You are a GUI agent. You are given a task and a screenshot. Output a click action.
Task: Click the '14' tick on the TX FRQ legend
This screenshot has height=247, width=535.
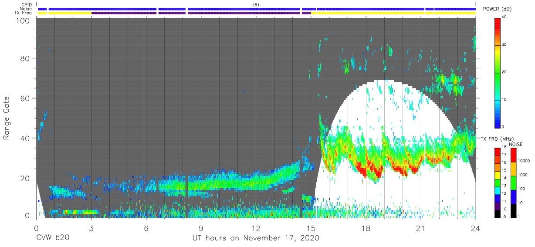tap(505, 178)
